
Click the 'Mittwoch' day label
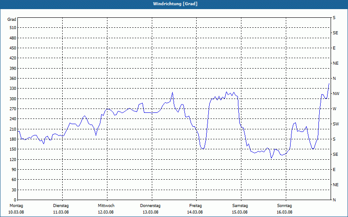tap(106, 206)
